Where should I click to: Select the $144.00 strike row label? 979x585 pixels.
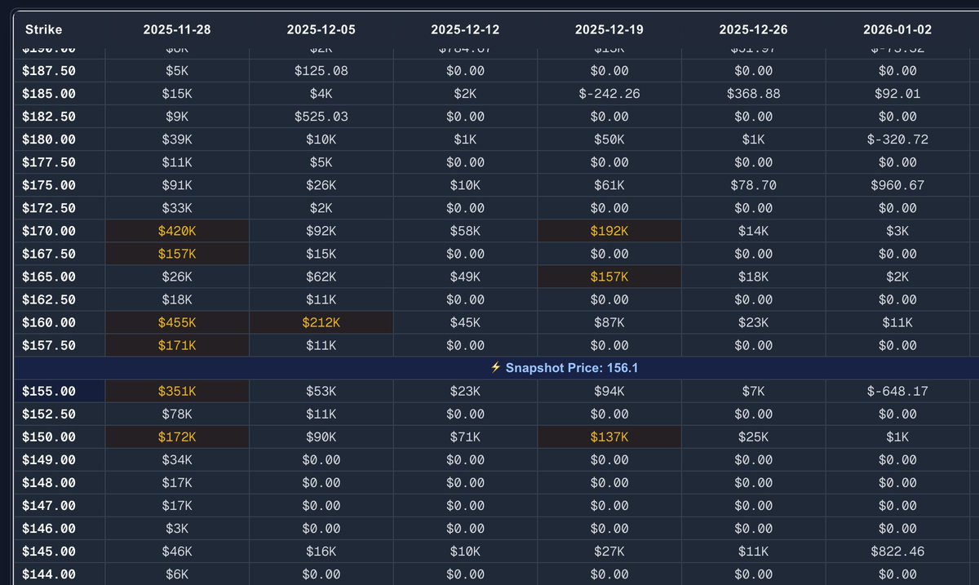[51, 574]
